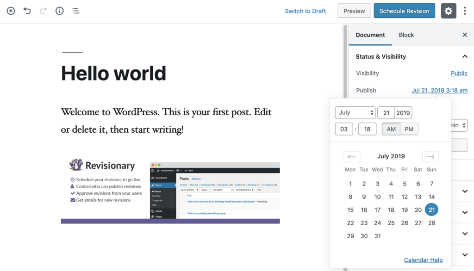Go to previous month in calendar
Image resolution: width=474 pixels, height=271 pixels.
click(x=352, y=156)
